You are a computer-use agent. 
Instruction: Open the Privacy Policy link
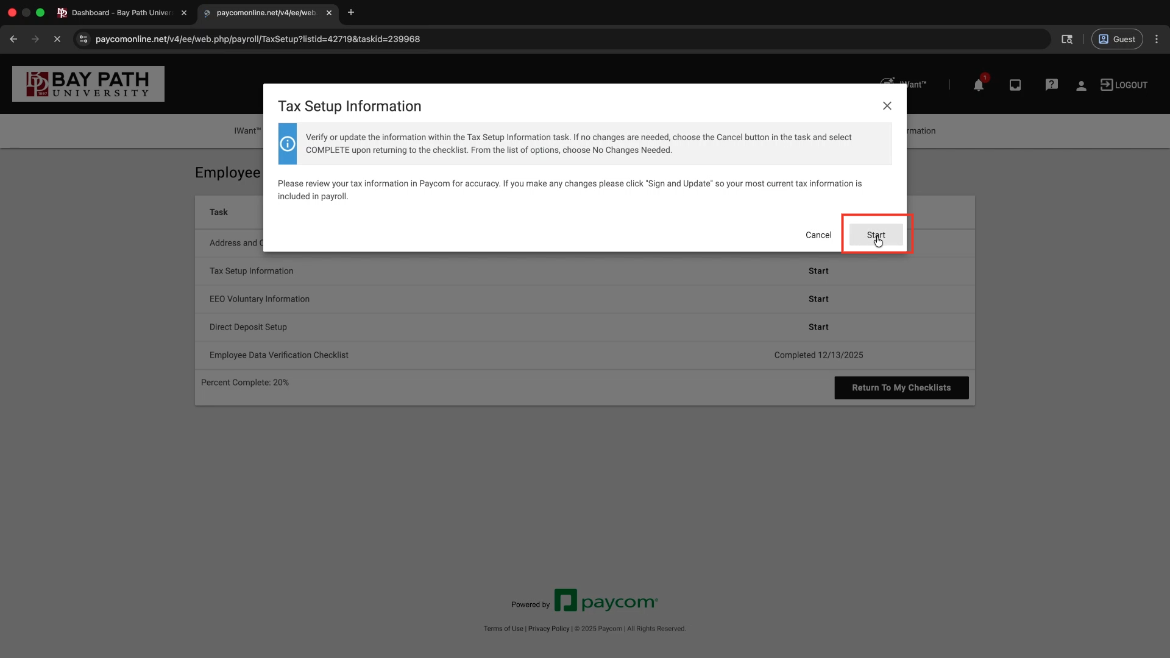[x=548, y=629]
